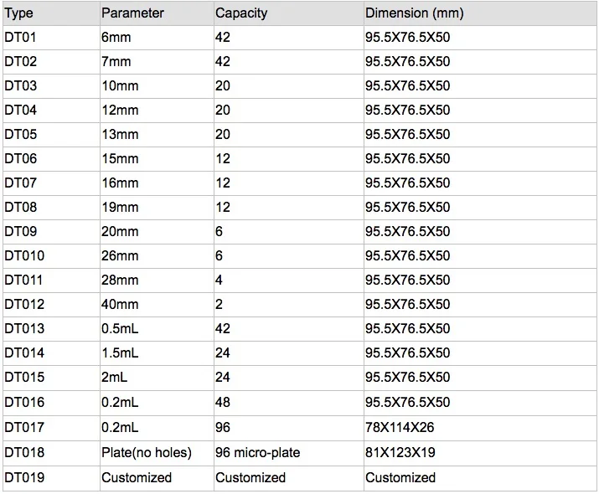Select the Dimension (mm) header cell
This screenshot has height=494, width=599.
coord(414,13)
